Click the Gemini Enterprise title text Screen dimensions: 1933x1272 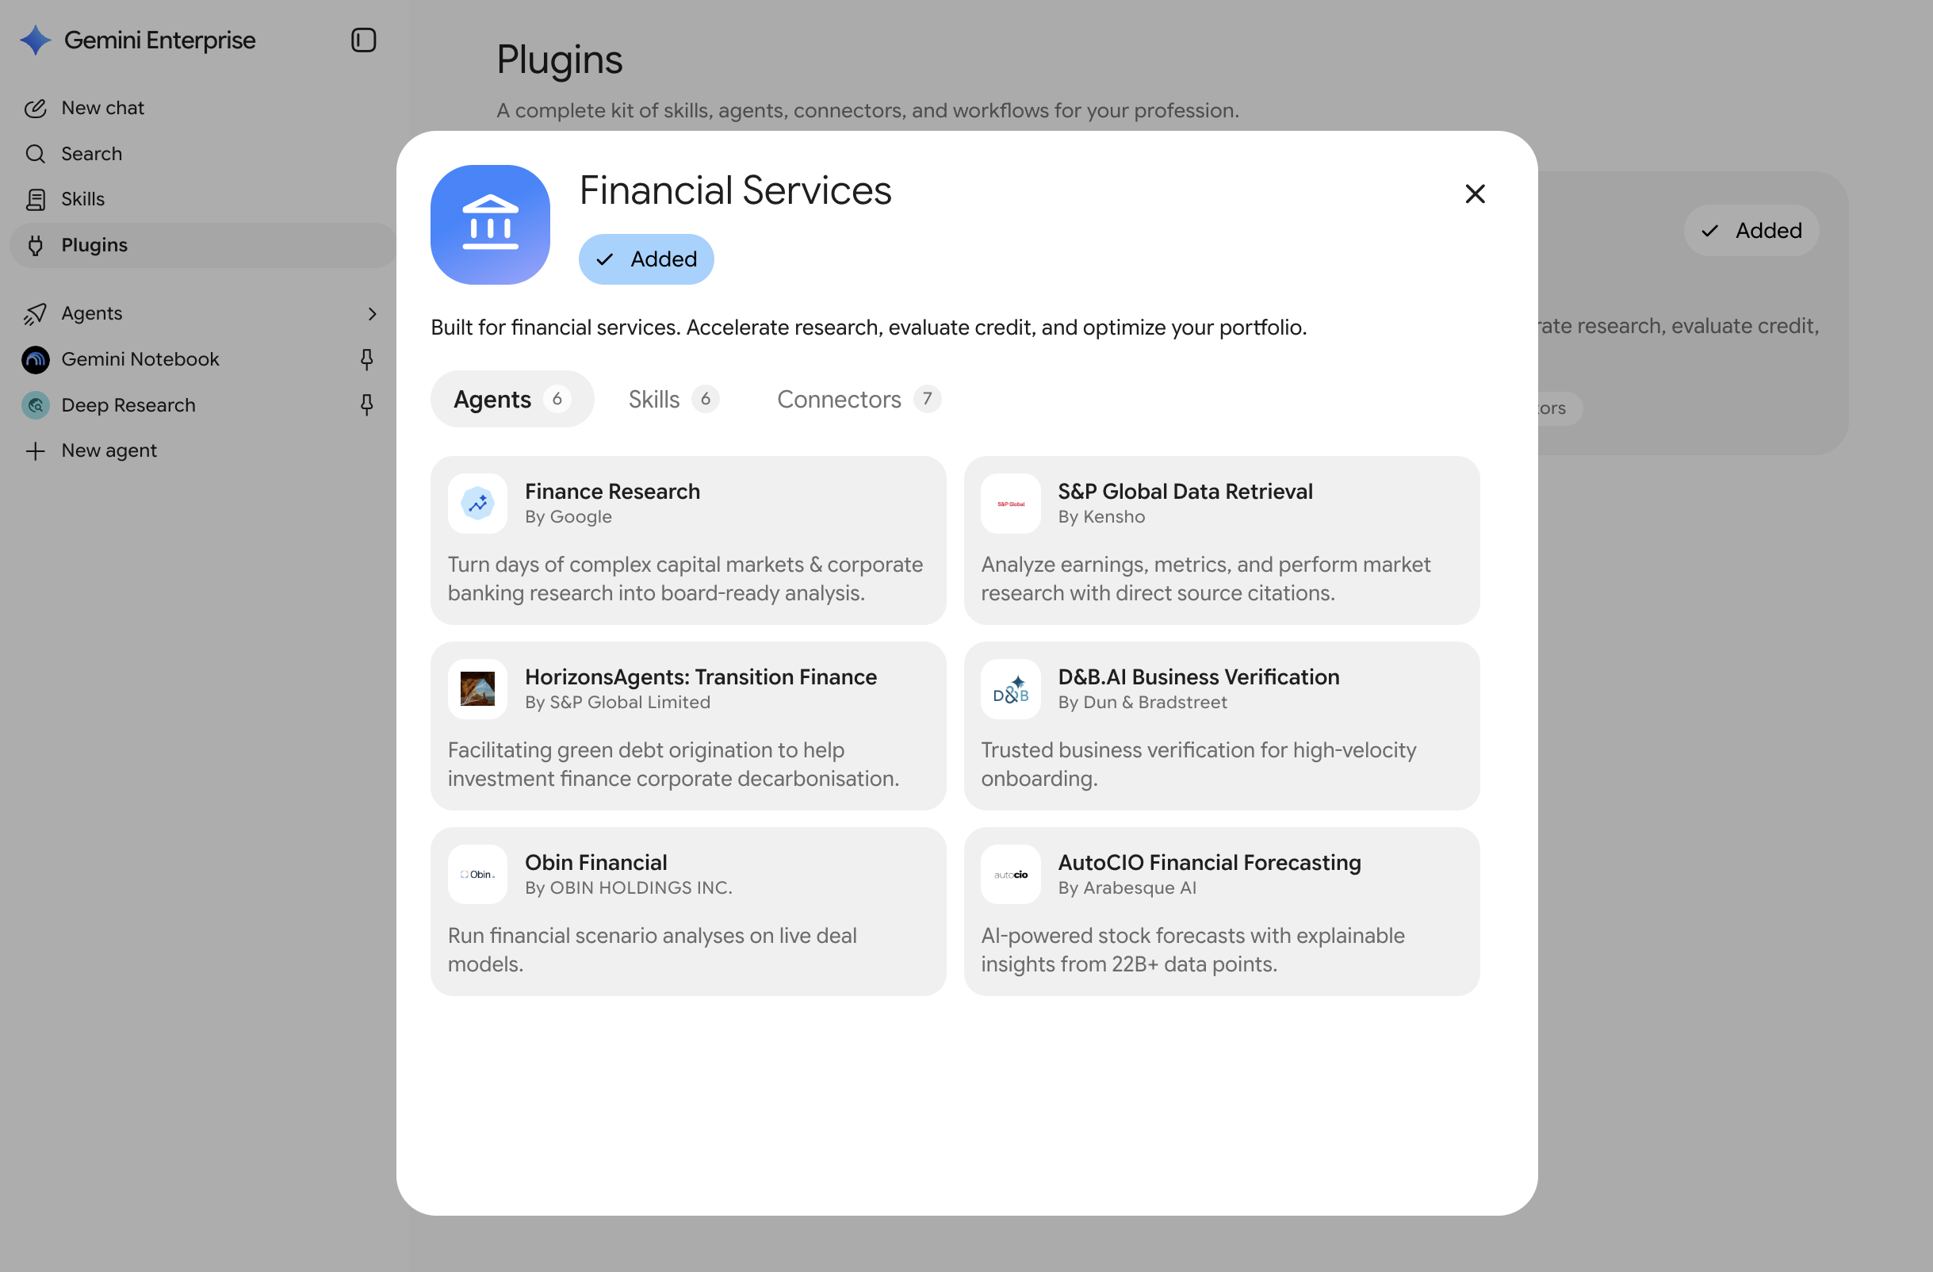point(159,40)
